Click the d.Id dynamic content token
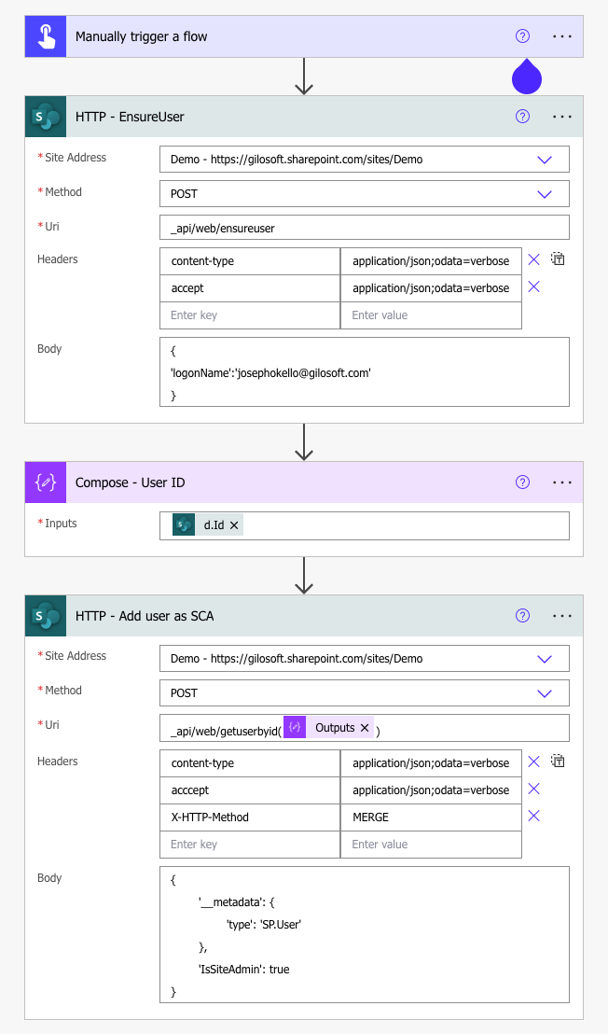The image size is (608, 1034). 212,524
